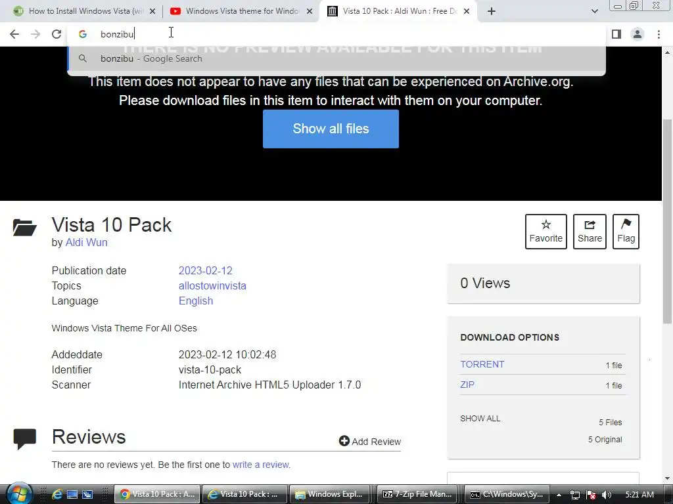Click the address bar containing bonzibu
Image resolution: width=673 pixels, height=504 pixels.
pos(336,34)
